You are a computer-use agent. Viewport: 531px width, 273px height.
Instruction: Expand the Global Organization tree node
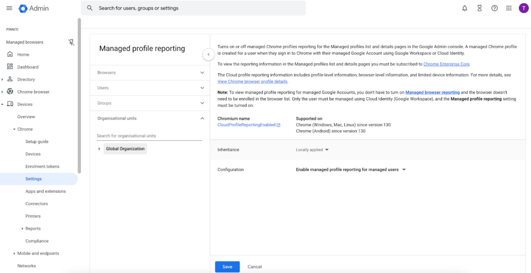click(100, 149)
